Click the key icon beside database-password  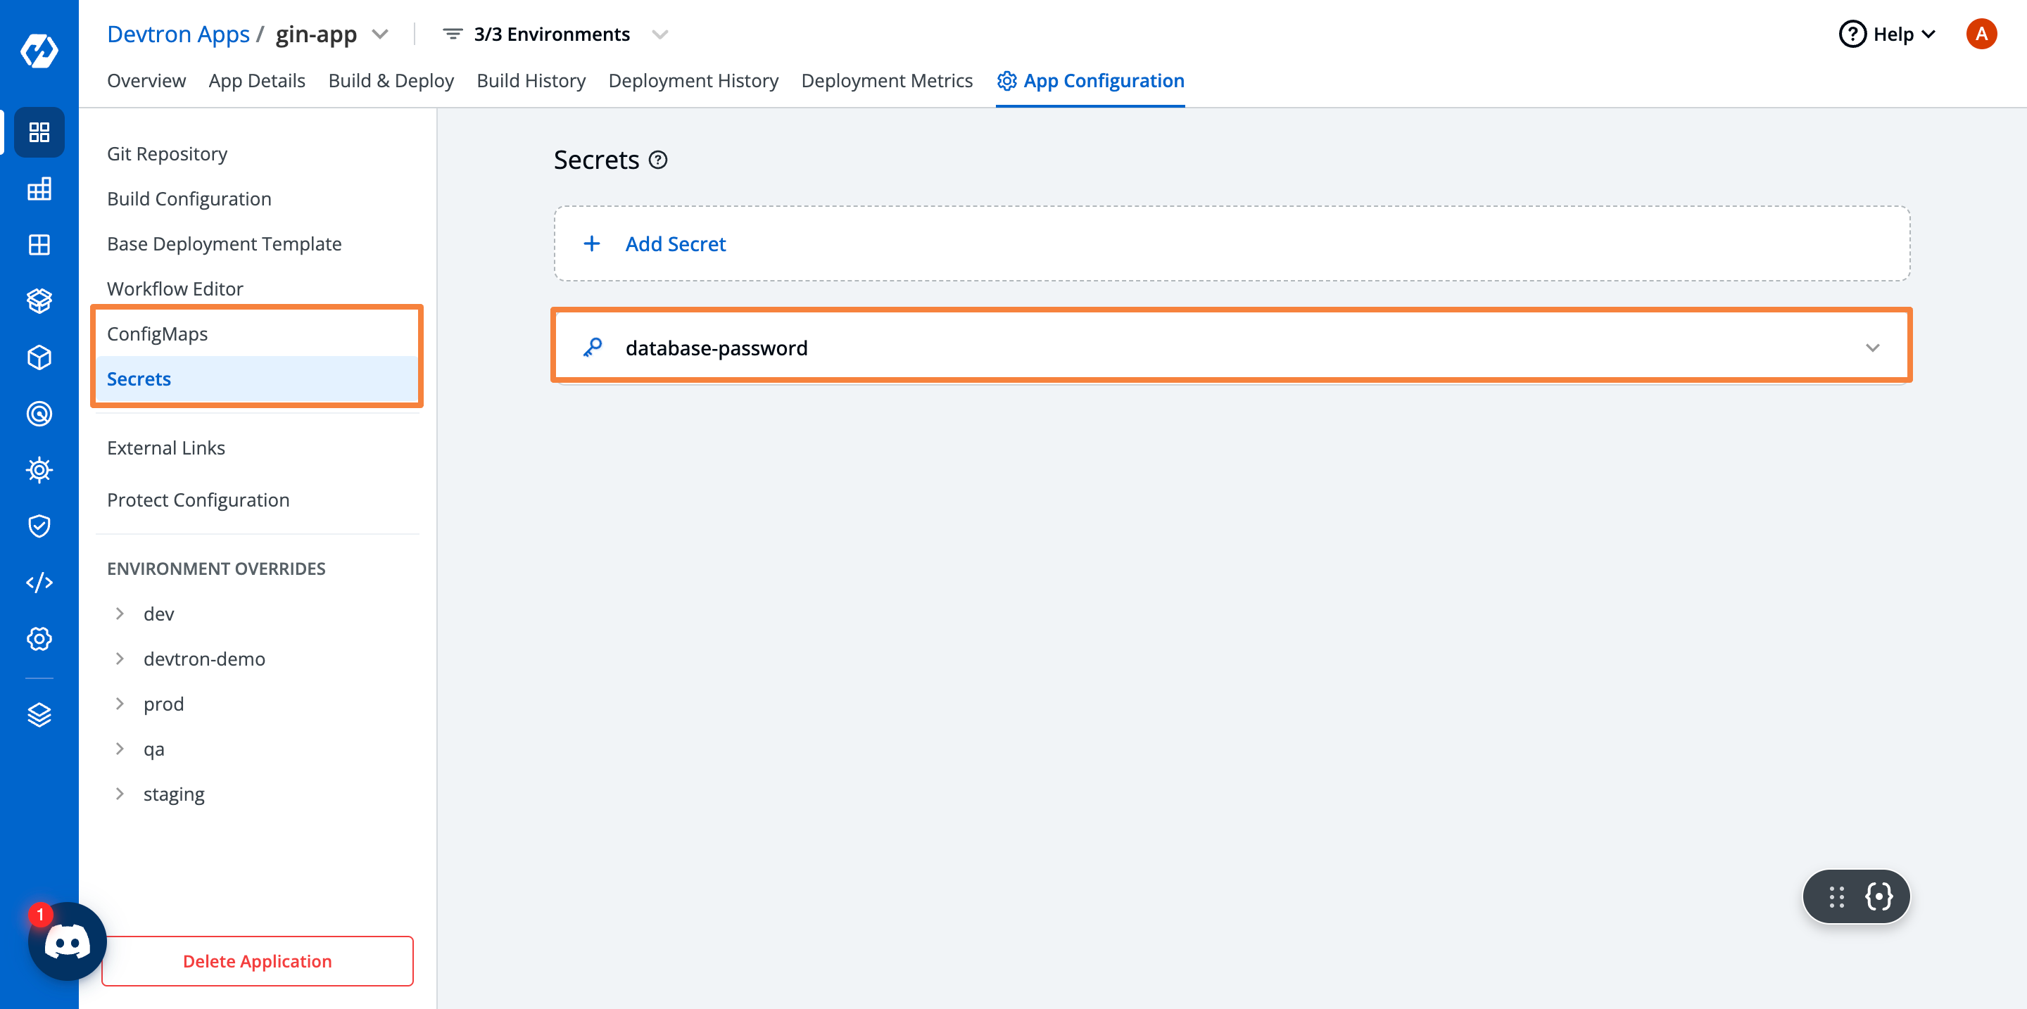tap(593, 348)
